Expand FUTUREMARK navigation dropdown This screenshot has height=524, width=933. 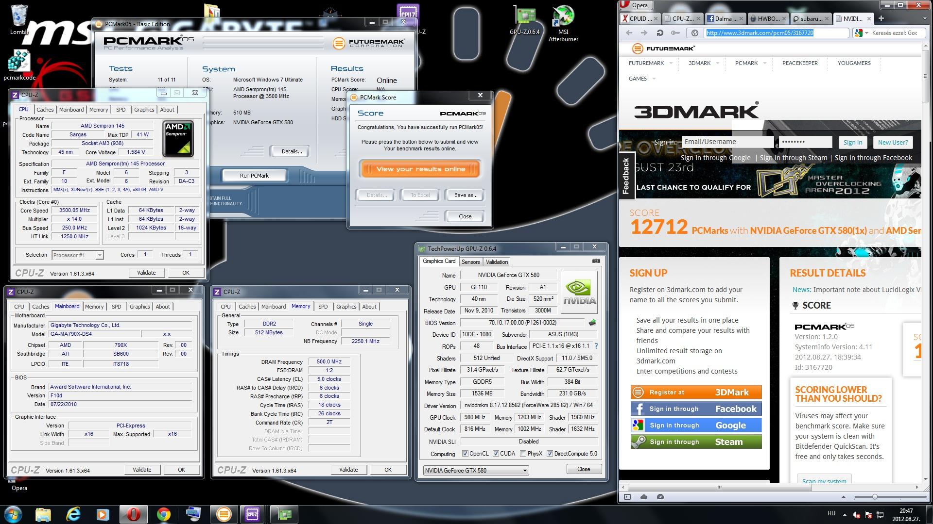point(671,63)
